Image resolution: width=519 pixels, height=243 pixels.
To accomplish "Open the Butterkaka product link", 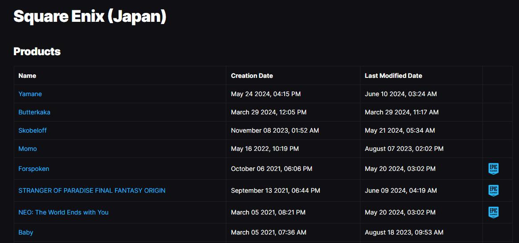I will tap(34, 112).
